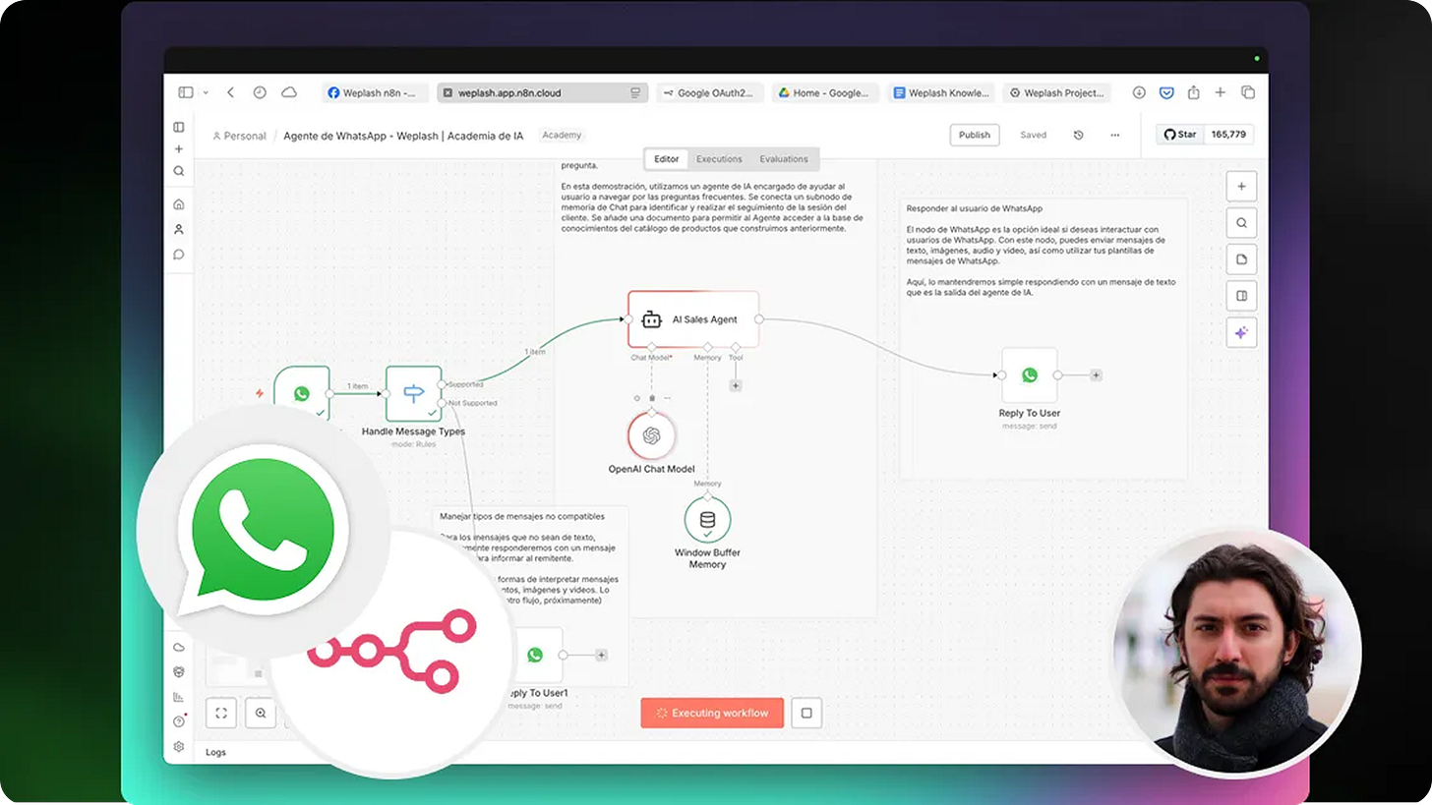Image resolution: width=1432 pixels, height=805 pixels.
Task: Stop the running workflow execution
Action: [806, 714]
